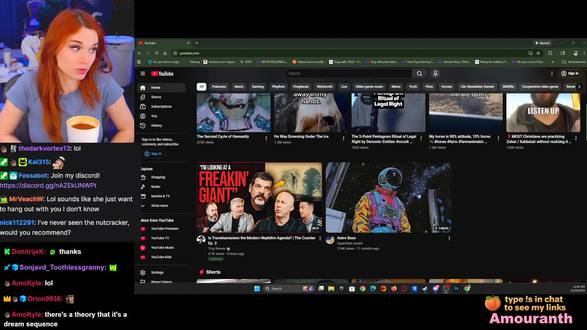Open YouTube Kids link

tap(162, 257)
